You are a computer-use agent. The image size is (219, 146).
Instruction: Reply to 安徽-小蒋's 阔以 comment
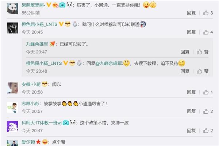pos(191,92)
